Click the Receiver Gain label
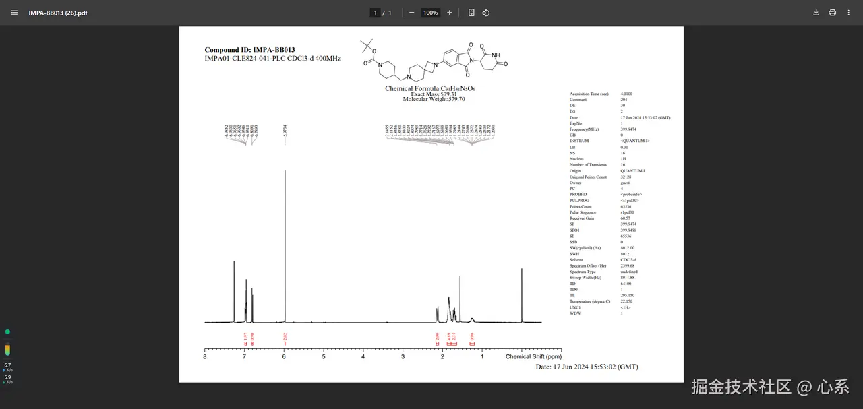The width and height of the screenshot is (863, 409). click(581, 218)
